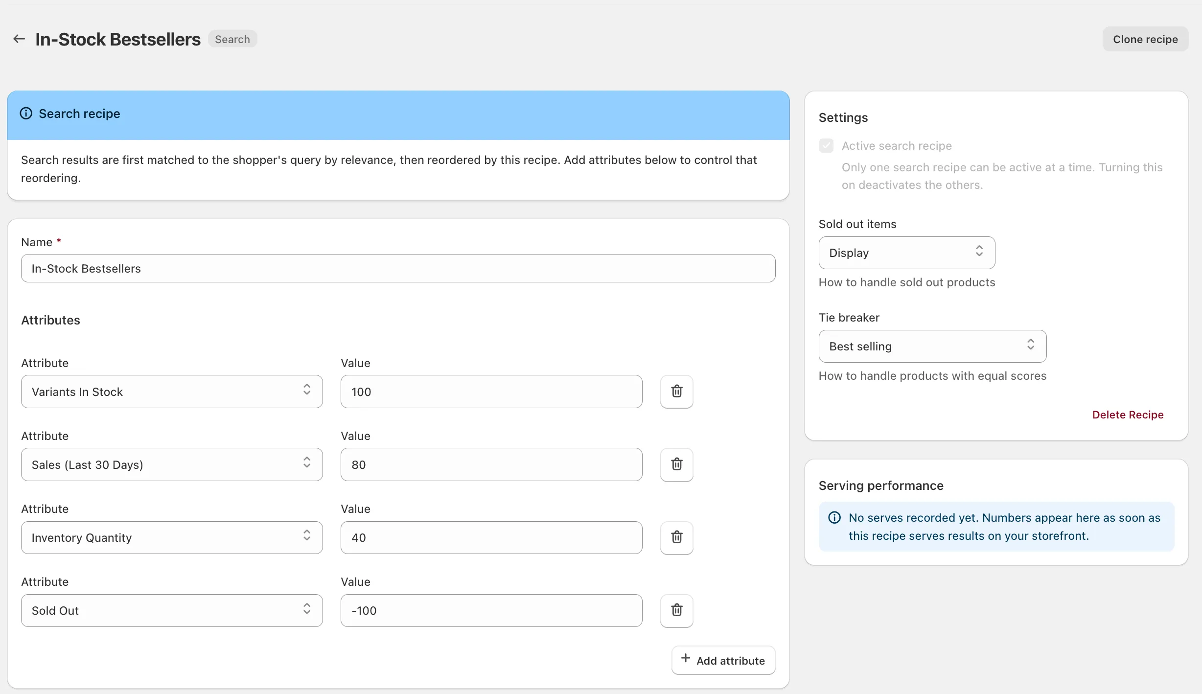Viewport: 1202px width, 694px height.
Task: Click the info icon in Serving performance
Action: (834, 517)
